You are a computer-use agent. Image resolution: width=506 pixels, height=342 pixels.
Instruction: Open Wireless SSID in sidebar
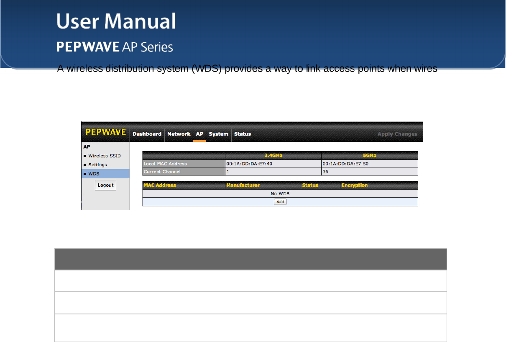[105, 156]
